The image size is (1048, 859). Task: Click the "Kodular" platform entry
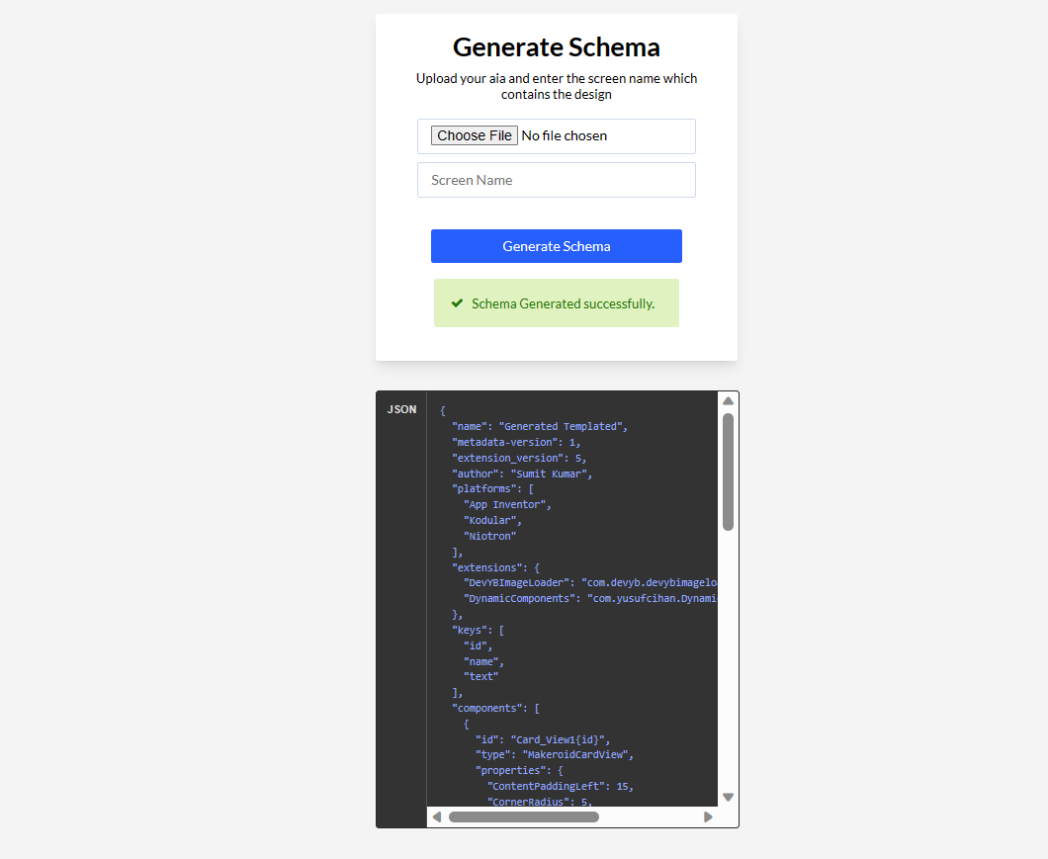pos(490,521)
